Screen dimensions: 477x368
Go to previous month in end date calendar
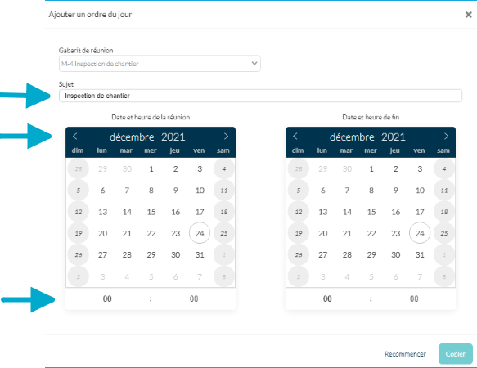pos(295,137)
